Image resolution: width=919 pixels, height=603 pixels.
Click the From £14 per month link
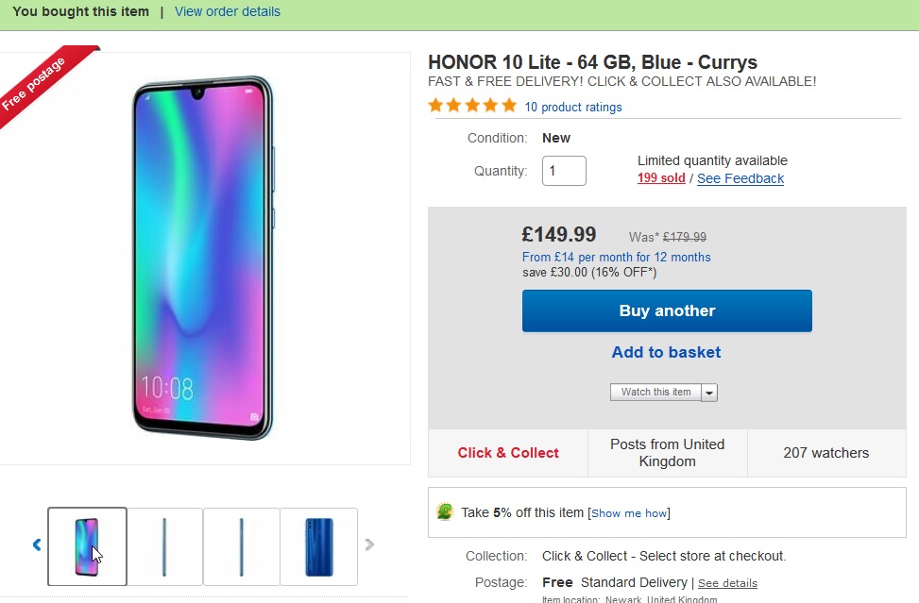[616, 257]
